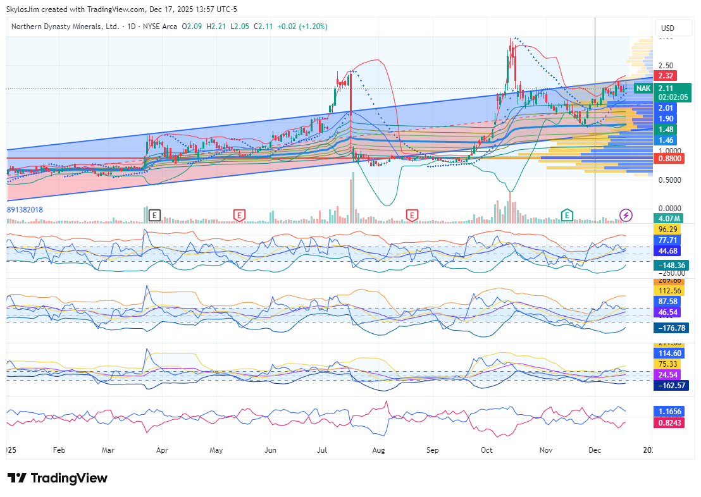Viewport: 701px width, 497px height.
Task: Click the Mar label on time axis
Action: coord(108,450)
